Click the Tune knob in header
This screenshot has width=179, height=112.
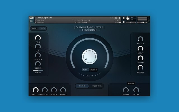128,18
